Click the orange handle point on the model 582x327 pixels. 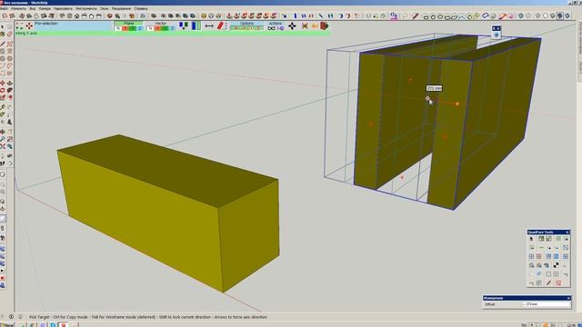(x=457, y=104)
